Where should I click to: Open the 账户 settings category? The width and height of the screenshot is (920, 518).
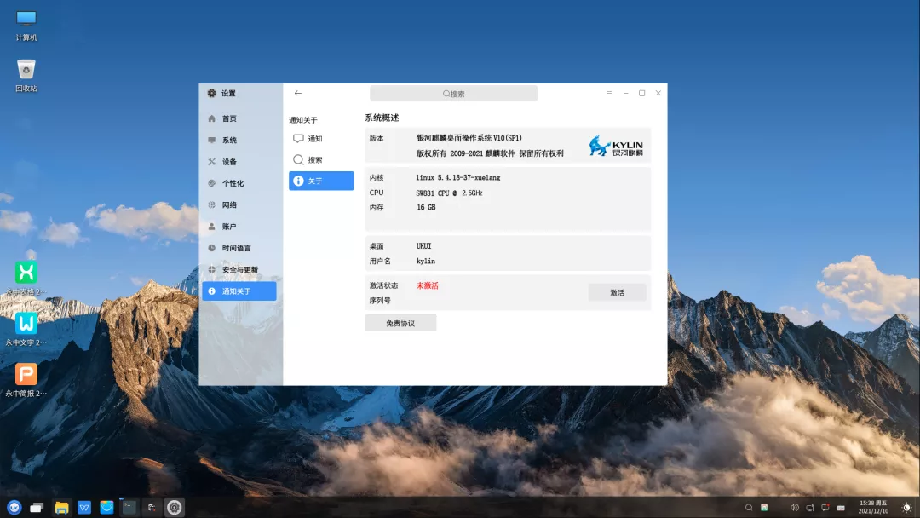coord(239,227)
